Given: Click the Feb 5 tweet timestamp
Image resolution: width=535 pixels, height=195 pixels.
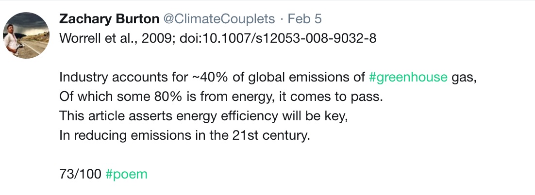Looking at the screenshot, I should point(305,19).
